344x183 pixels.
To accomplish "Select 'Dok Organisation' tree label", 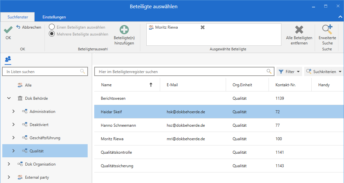I will (x=41, y=164).
